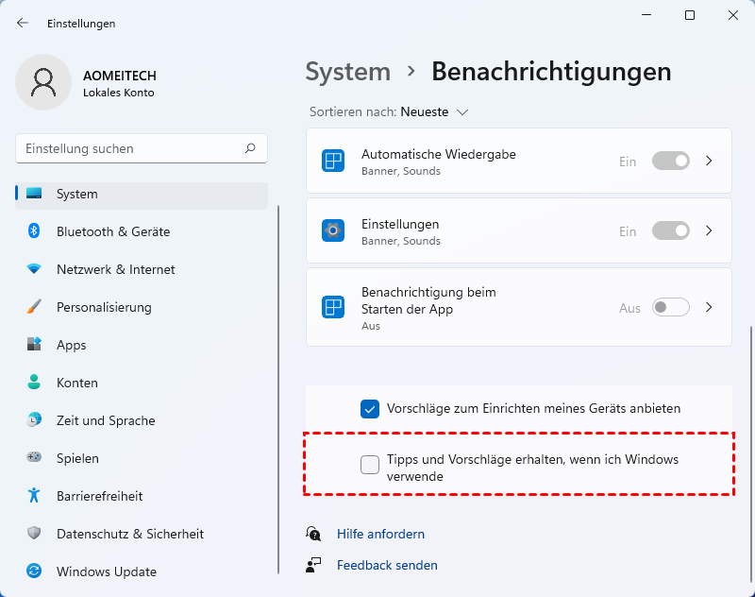Click the Personalisierung paintbrush icon

tap(34, 307)
